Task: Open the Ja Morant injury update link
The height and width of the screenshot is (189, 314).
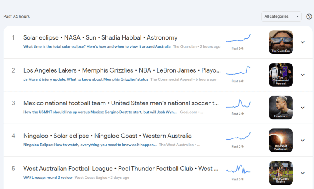Action: point(86,79)
